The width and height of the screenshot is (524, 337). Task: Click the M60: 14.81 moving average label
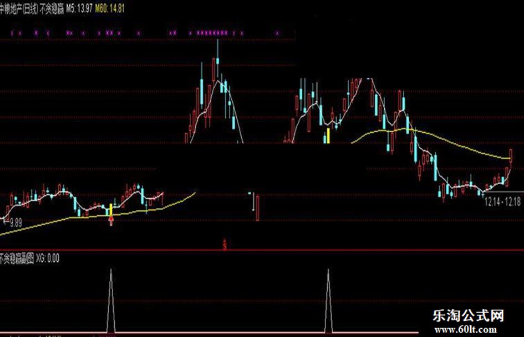tap(110, 8)
